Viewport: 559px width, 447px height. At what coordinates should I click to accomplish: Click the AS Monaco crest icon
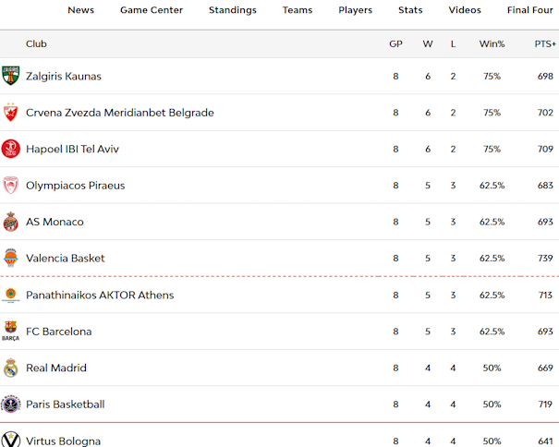10,222
